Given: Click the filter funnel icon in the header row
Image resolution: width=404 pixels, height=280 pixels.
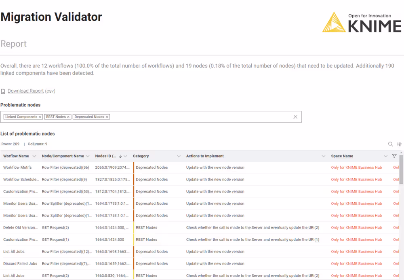Looking at the screenshot, I should coord(394,156).
